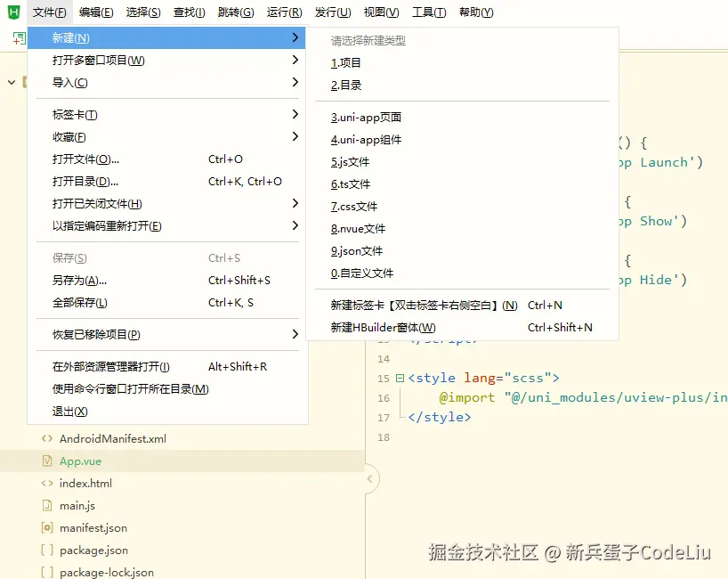Click the new-file toolbar icon below logo
The width and height of the screenshot is (728, 579).
[x=19, y=38]
